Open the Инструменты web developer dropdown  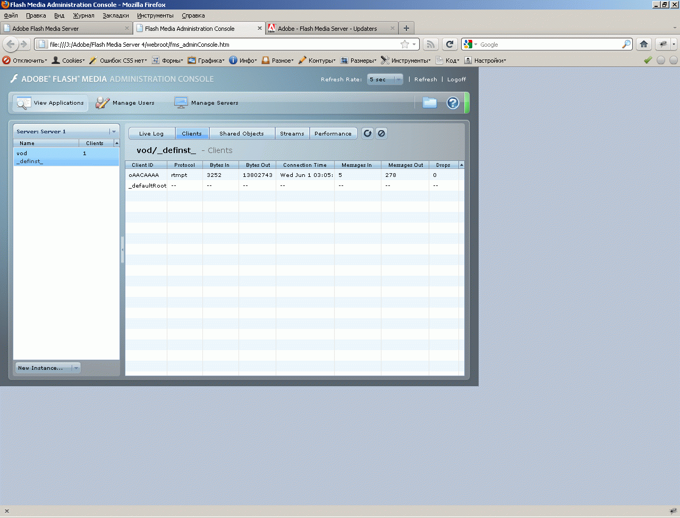(x=406, y=60)
